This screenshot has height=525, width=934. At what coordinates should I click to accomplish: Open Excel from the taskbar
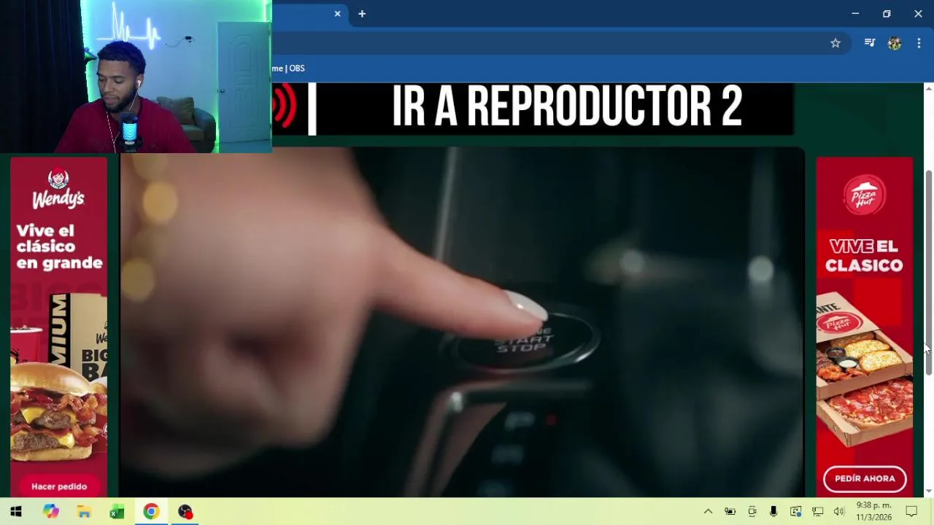(x=117, y=512)
